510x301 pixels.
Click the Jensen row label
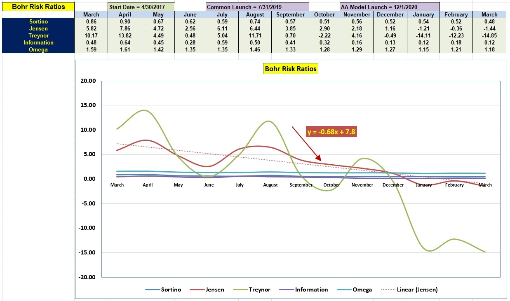(38, 28)
